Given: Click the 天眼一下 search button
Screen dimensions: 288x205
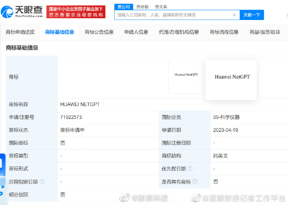Looking at the screenshot, I should [252, 15].
